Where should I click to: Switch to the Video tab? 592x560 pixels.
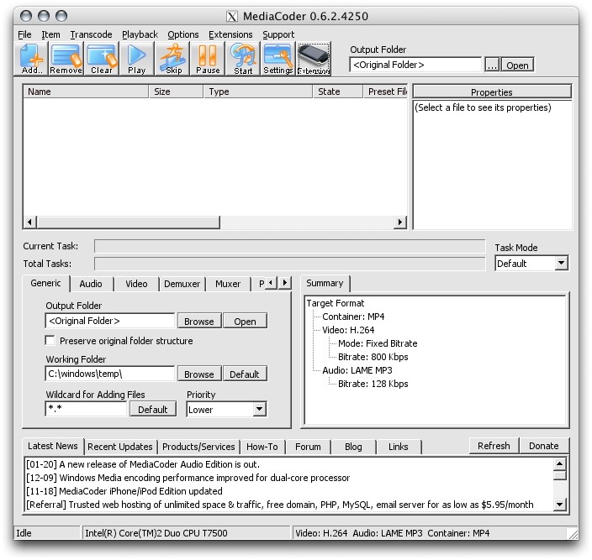coord(136,284)
